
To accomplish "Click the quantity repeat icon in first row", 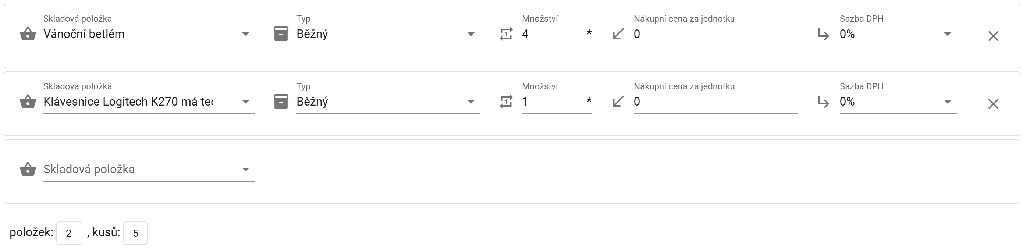I will point(506,34).
